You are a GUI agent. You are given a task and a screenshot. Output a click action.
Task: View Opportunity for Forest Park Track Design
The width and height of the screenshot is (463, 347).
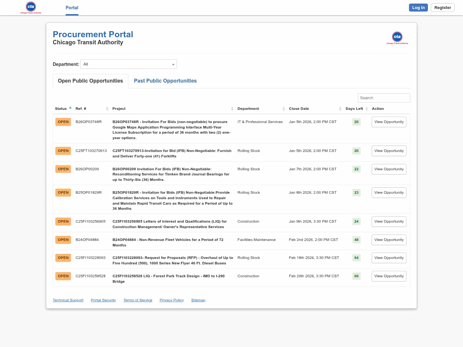coord(389,276)
